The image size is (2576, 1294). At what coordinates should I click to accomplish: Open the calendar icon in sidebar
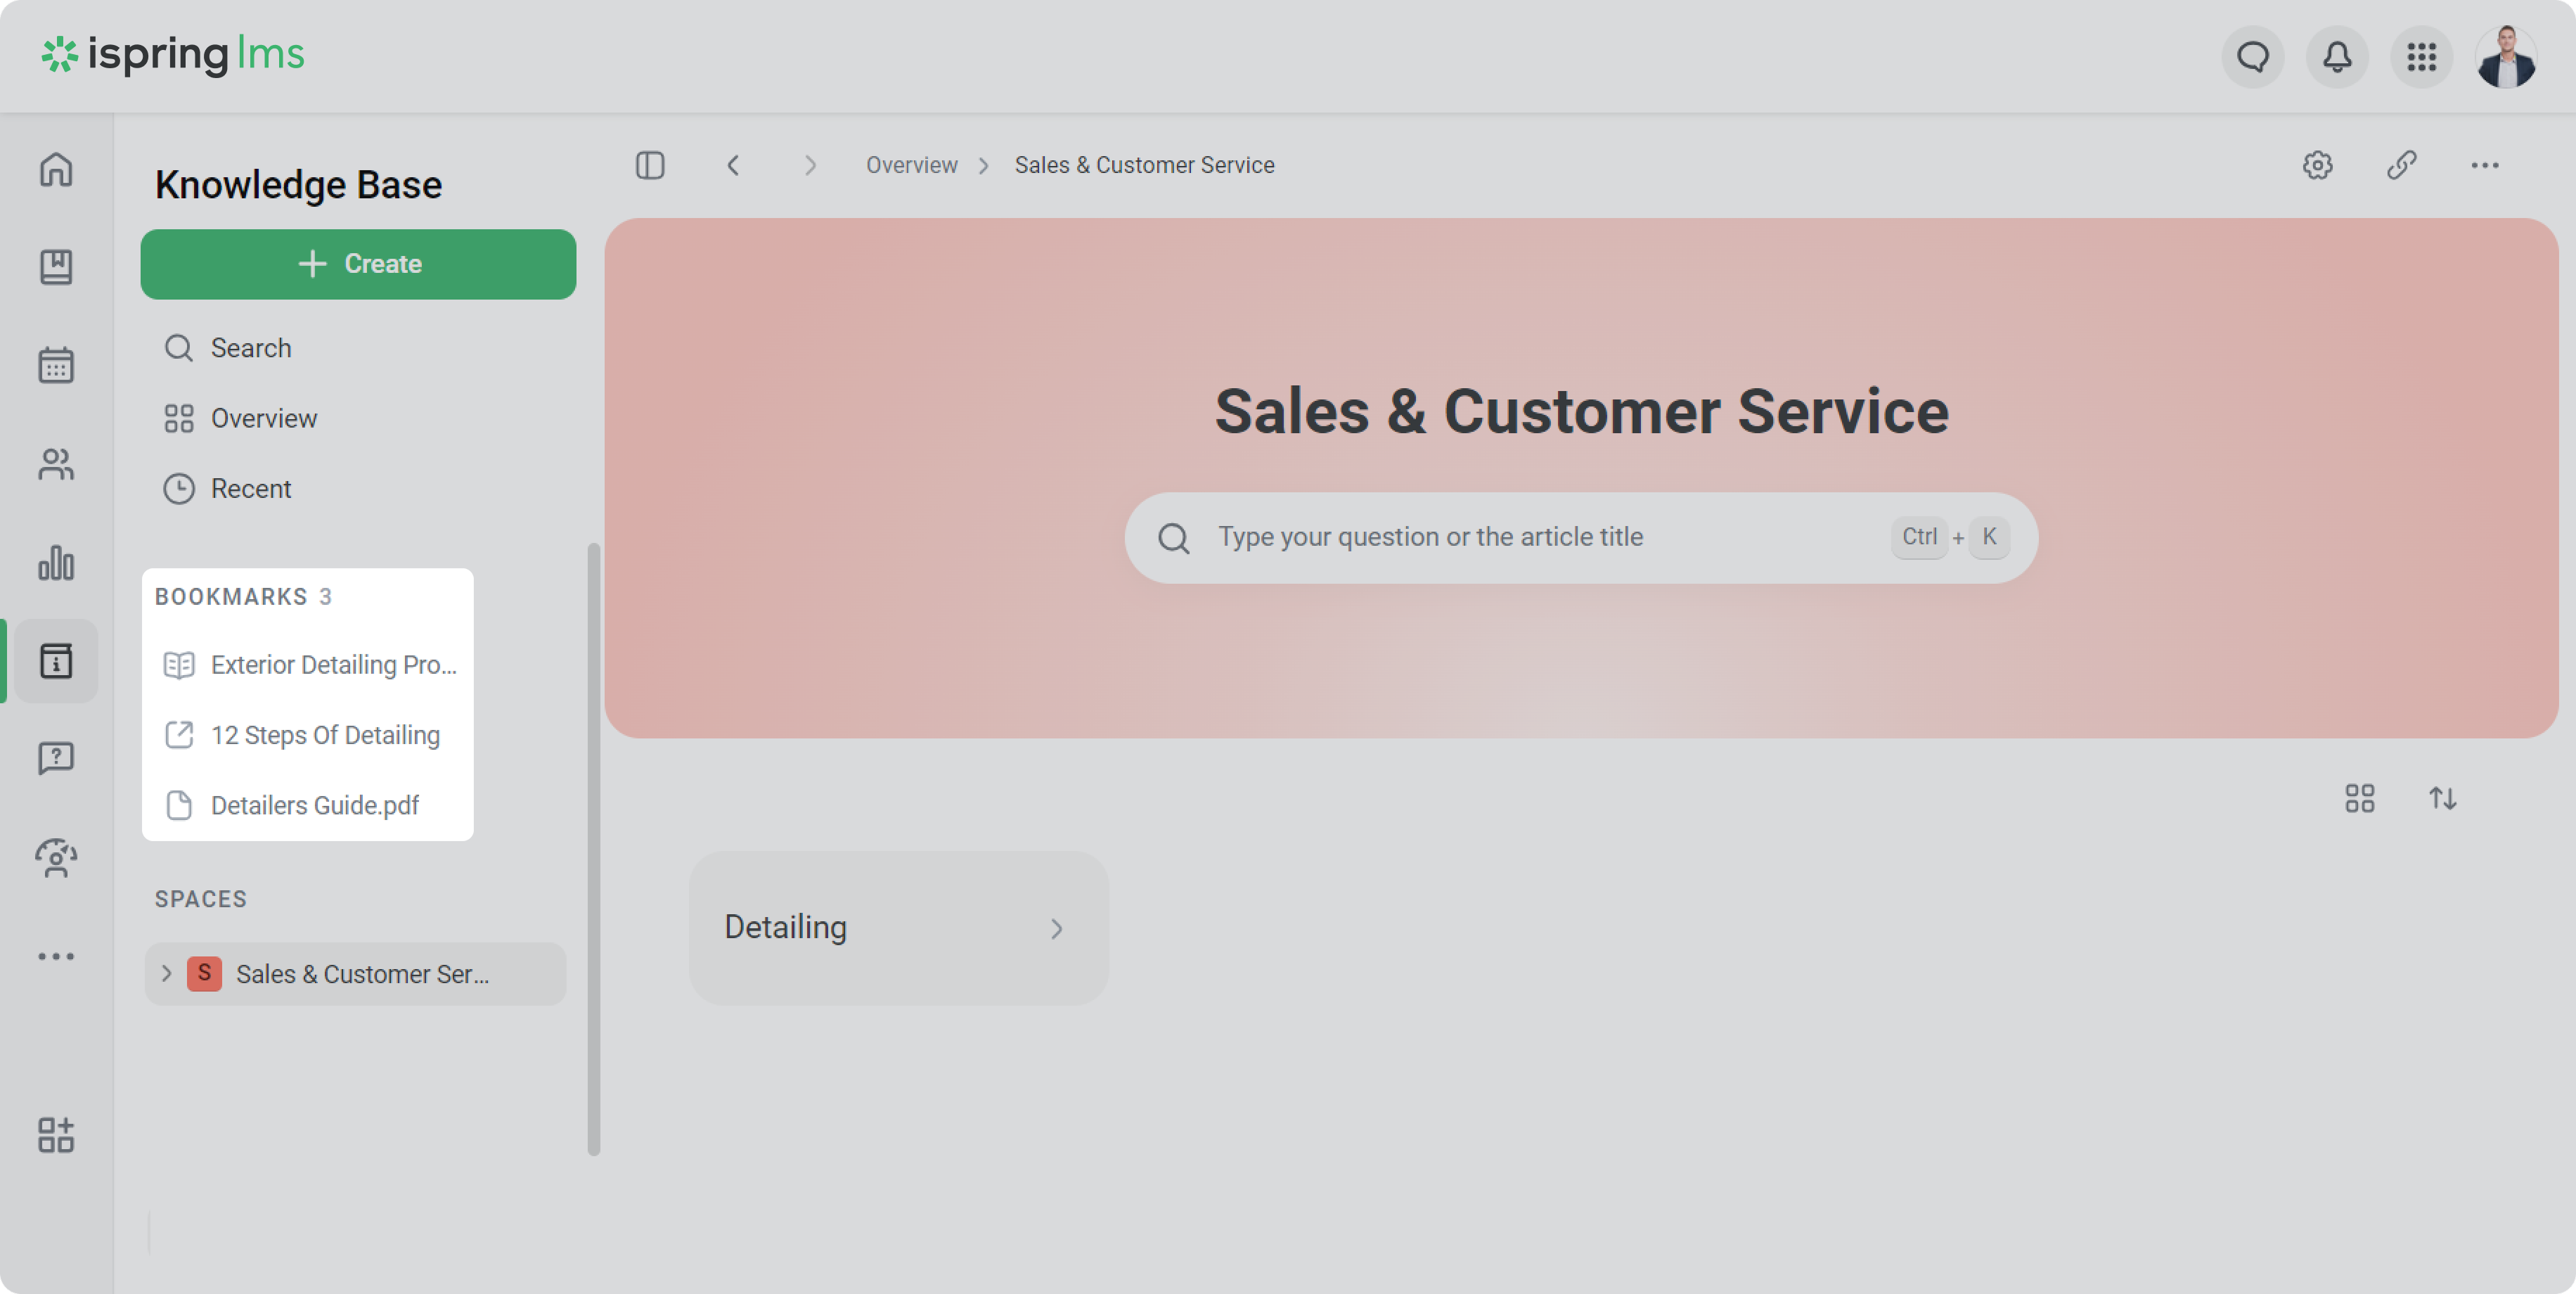point(56,365)
